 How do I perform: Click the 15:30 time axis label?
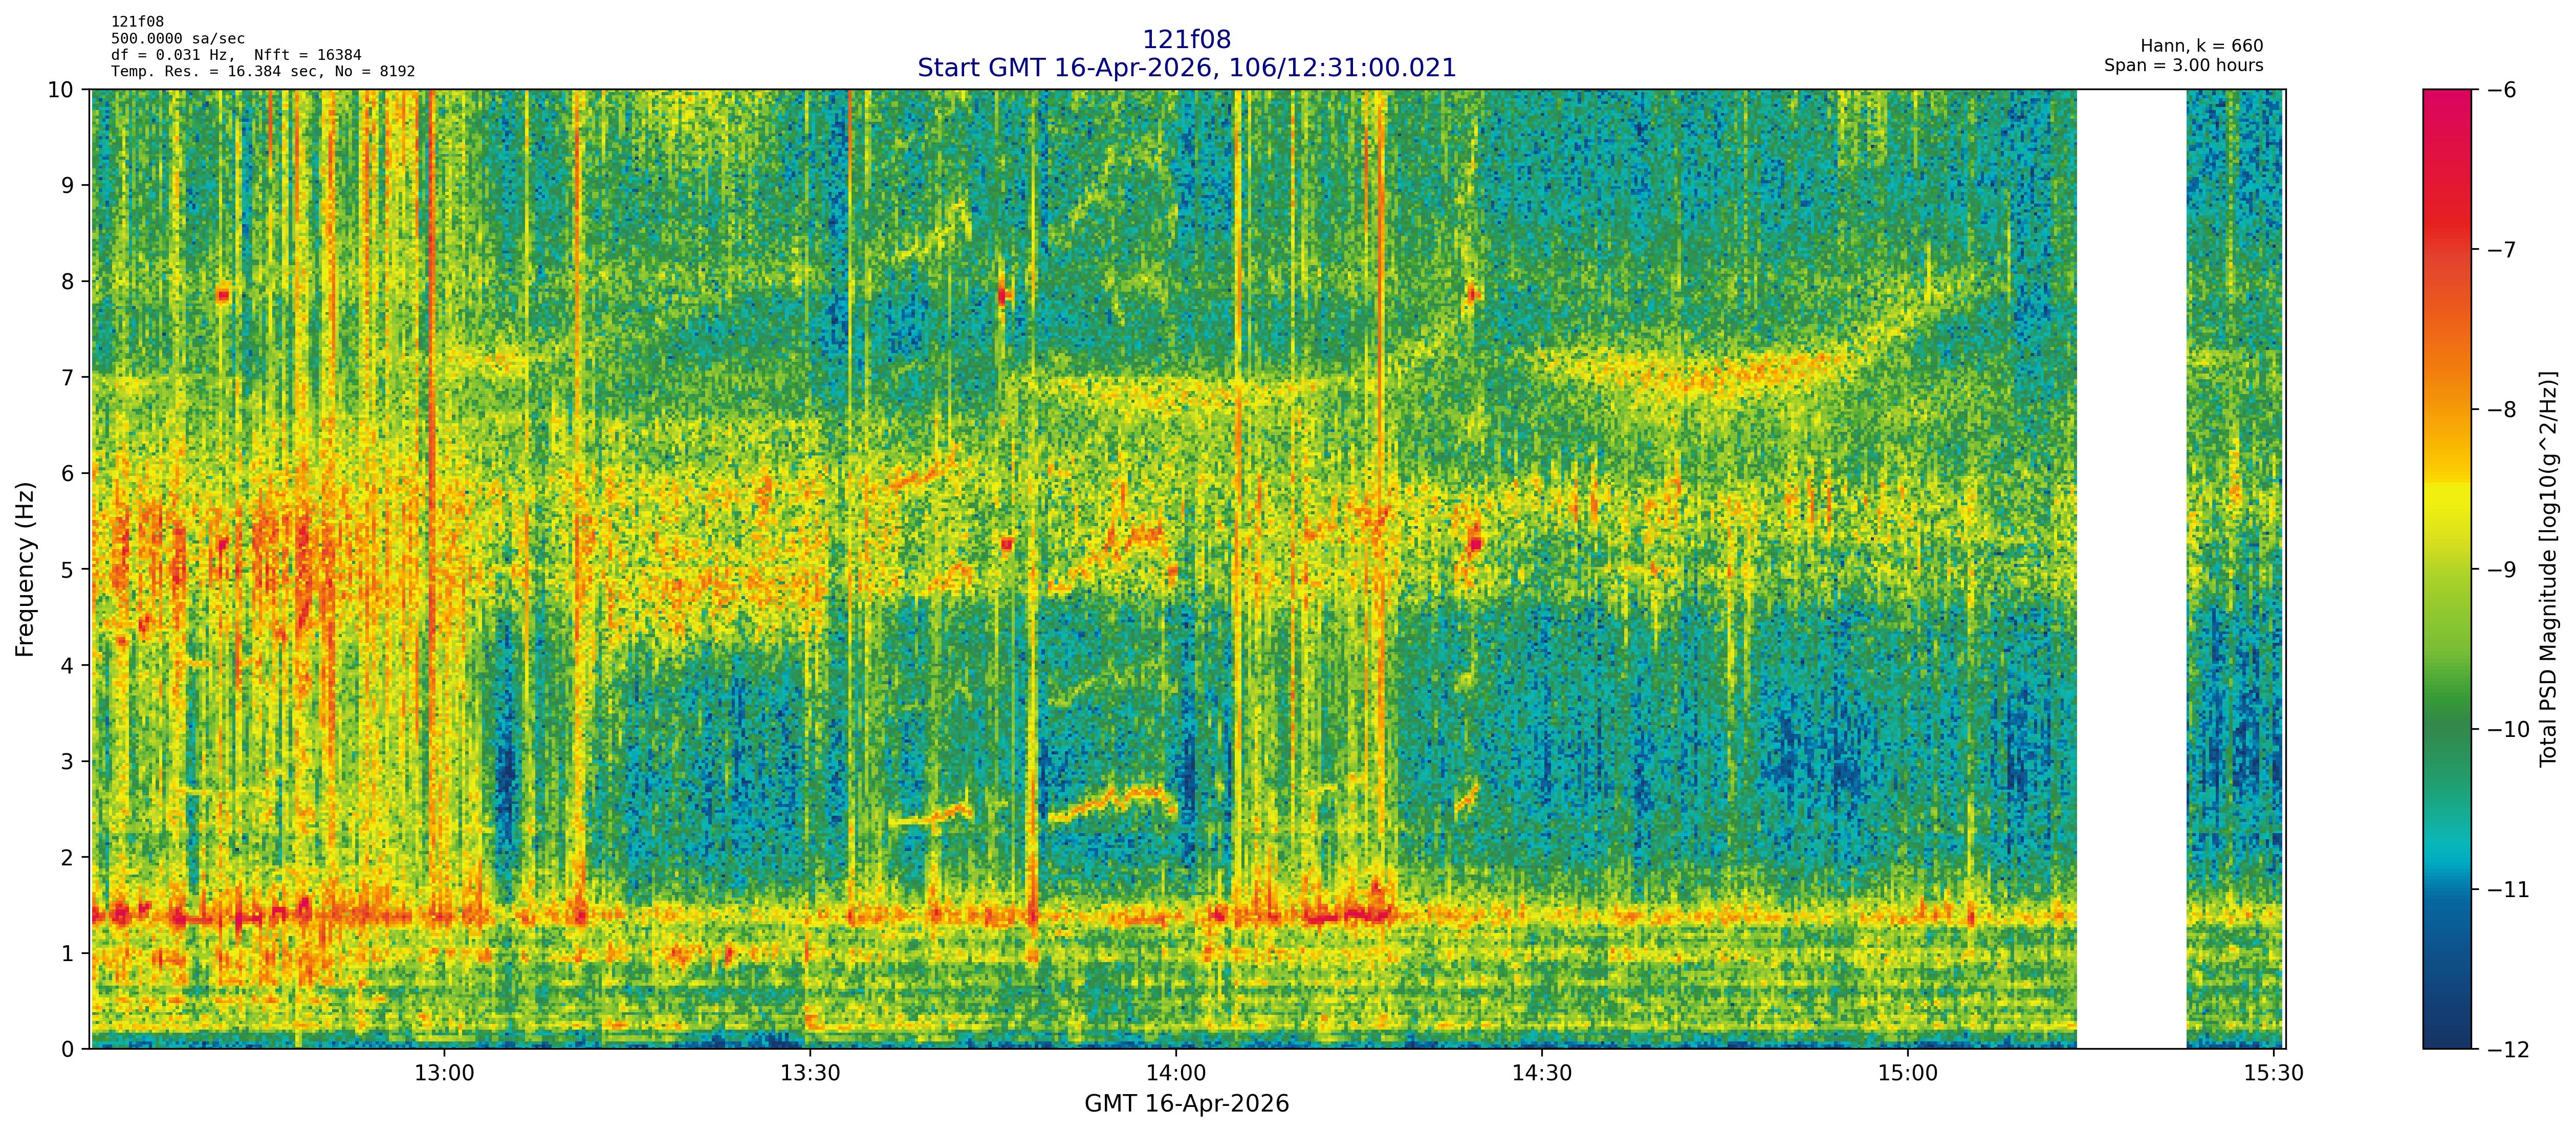pyautogui.click(x=2273, y=1074)
